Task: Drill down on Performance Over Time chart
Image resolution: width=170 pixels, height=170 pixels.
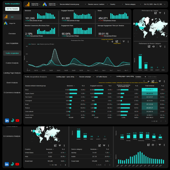Action: [112, 41]
